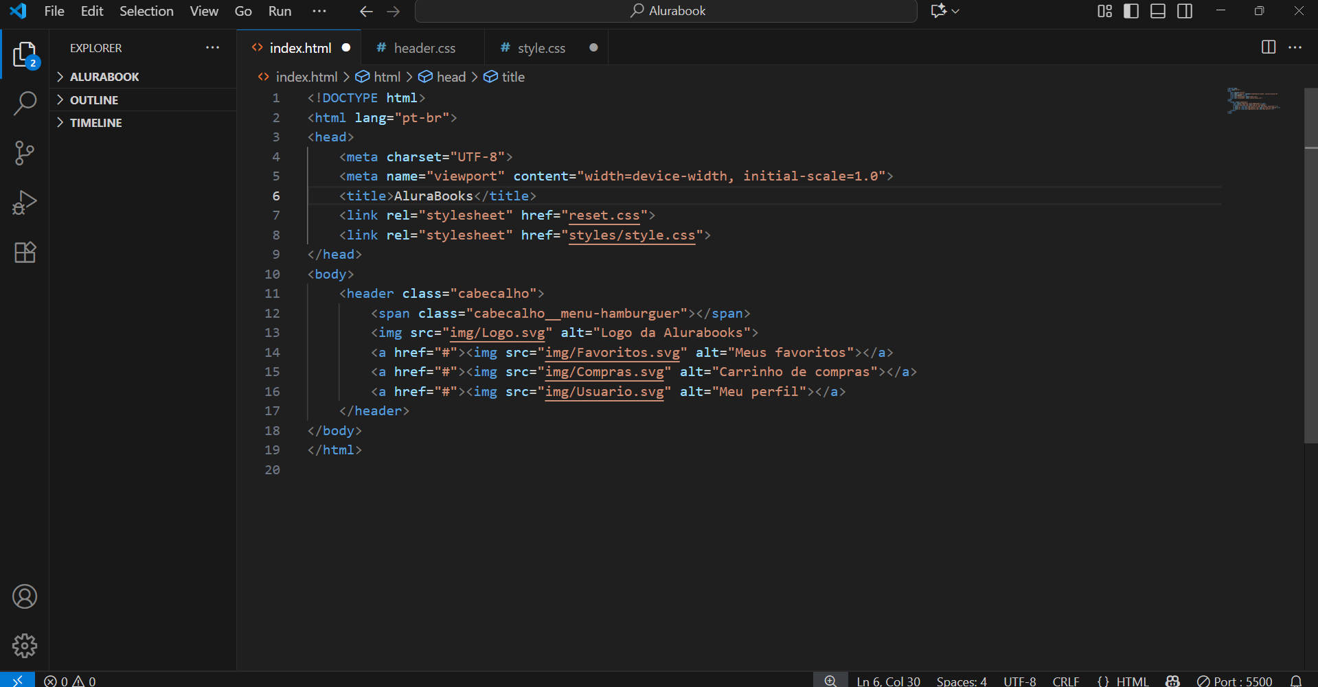Click the notifications bell in status bar
Viewport: 1318px width, 687px height.
point(1295,681)
